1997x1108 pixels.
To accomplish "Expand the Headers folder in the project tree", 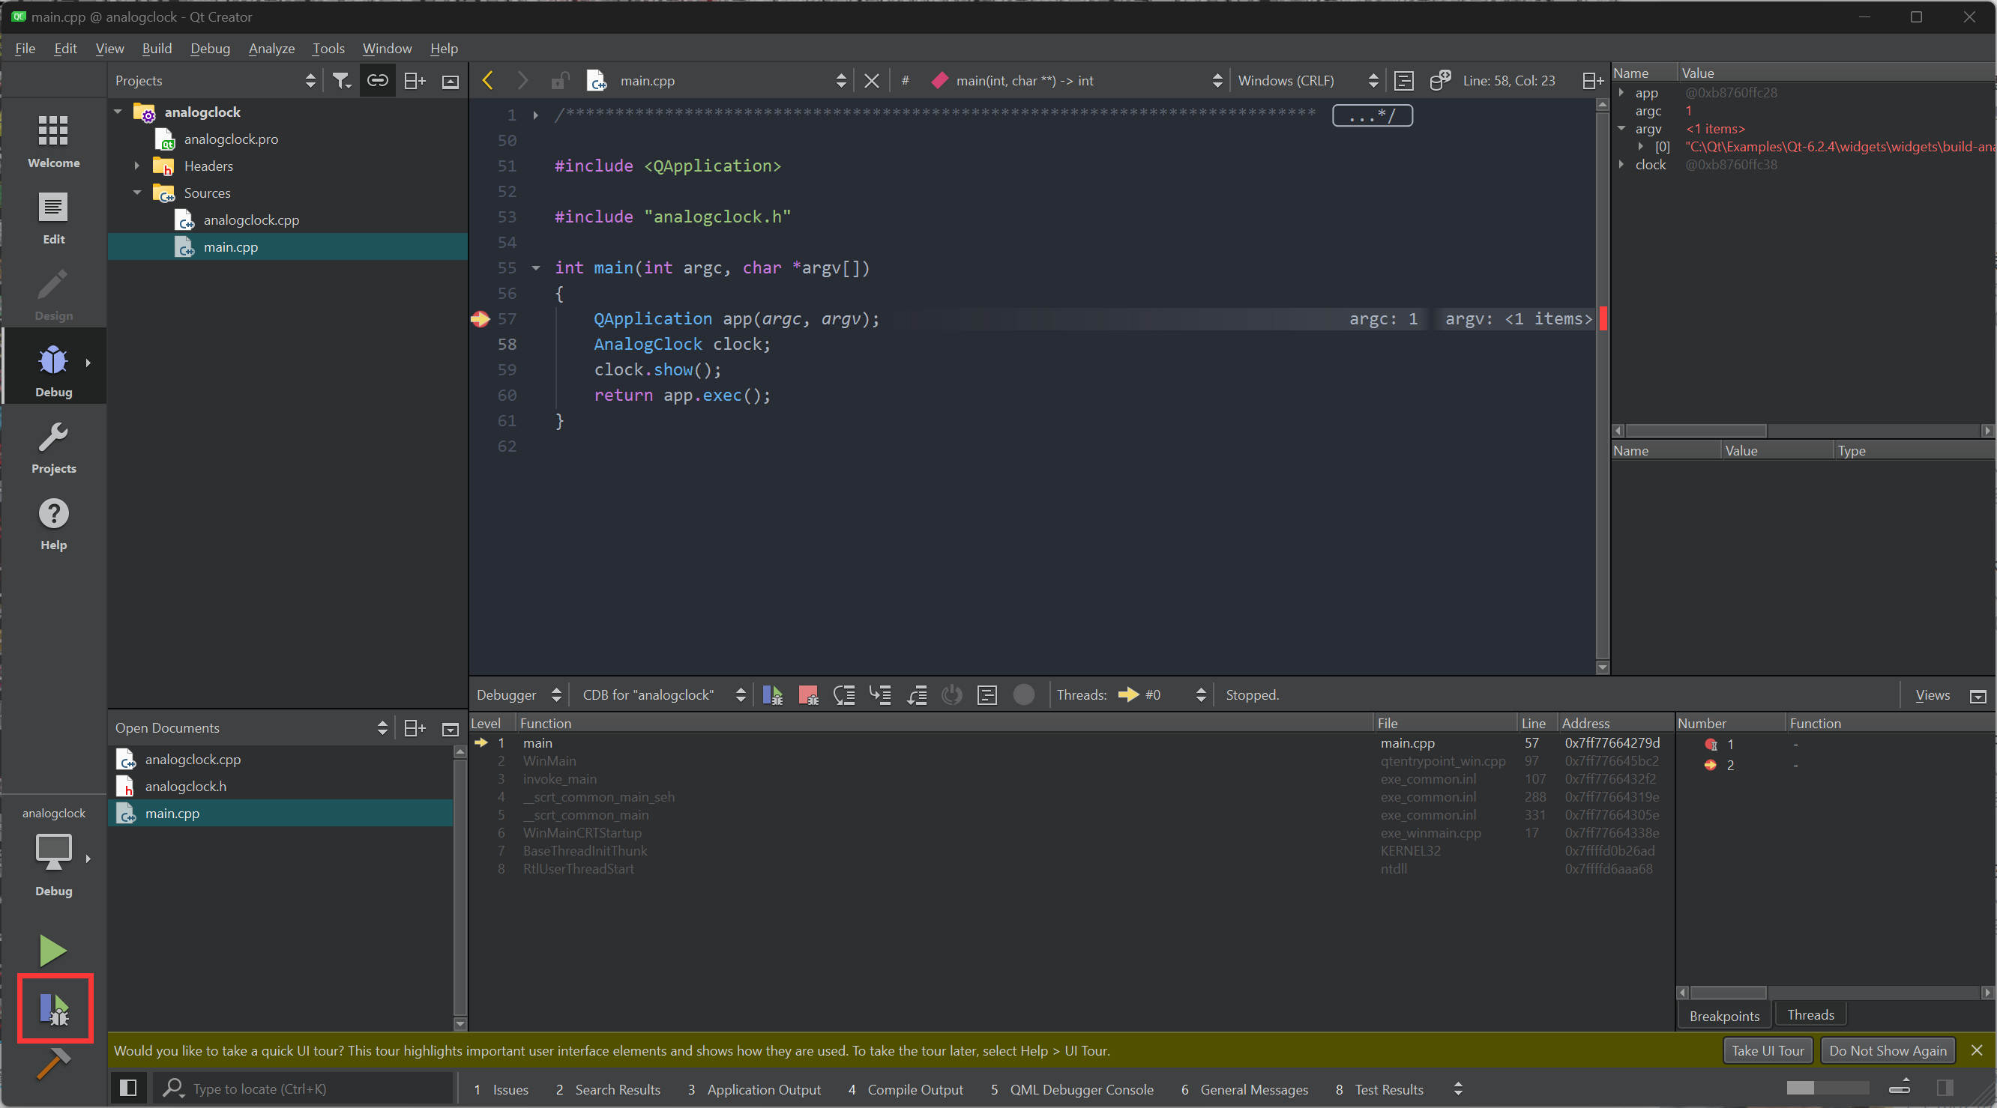I will pos(137,166).
